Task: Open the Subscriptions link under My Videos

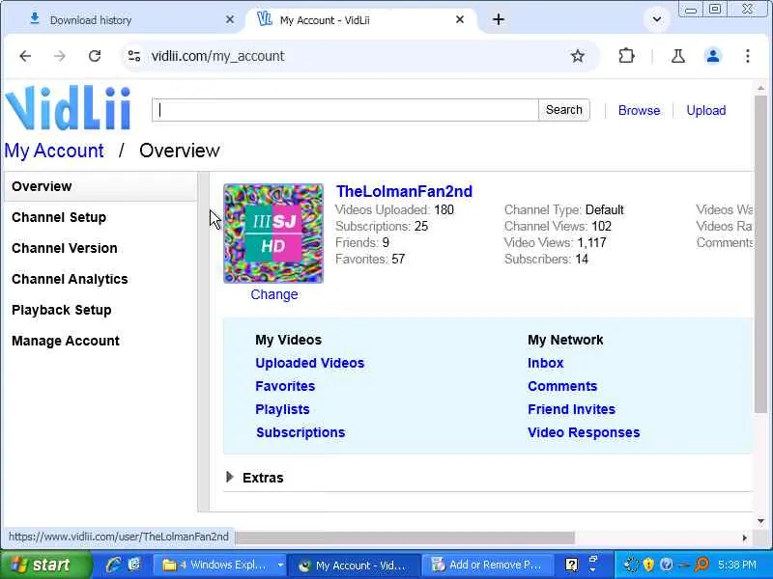Action: (x=301, y=432)
